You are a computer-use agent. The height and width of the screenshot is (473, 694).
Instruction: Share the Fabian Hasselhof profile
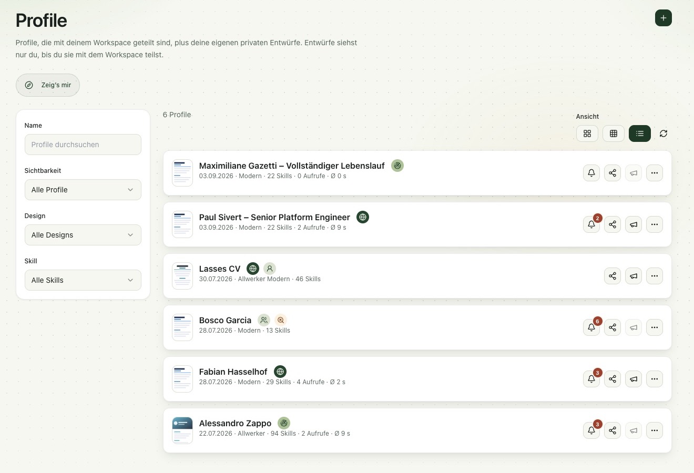[x=613, y=379]
